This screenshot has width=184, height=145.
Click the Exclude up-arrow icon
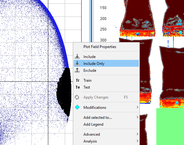point(77,70)
